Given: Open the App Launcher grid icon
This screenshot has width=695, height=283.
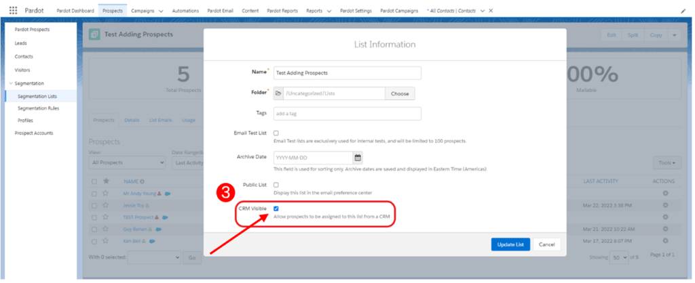Looking at the screenshot, I should (x=14, y=10).
